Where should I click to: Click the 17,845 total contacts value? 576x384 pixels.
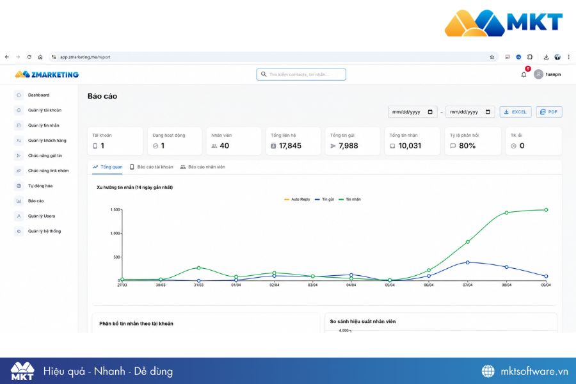(x=290, y=146)
